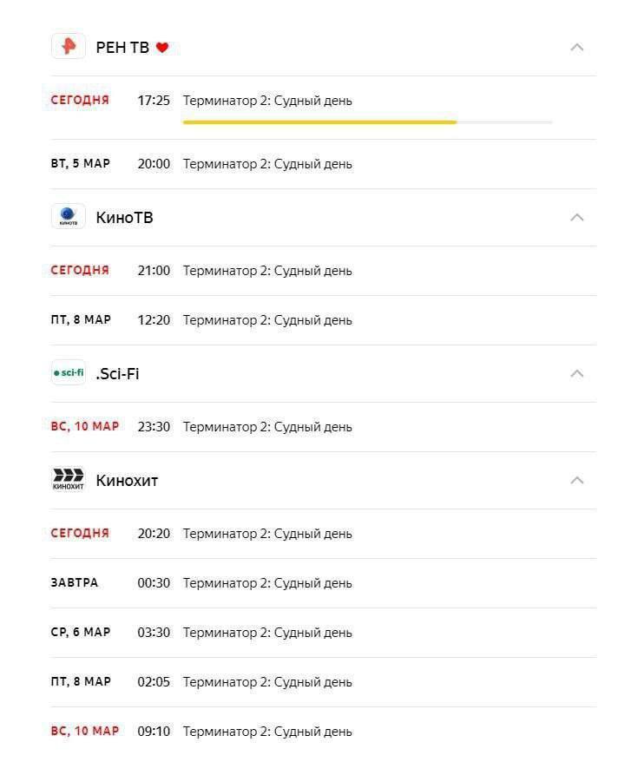
Task: Open the 21:00 КиноТВ airing today
Action: 324,271
